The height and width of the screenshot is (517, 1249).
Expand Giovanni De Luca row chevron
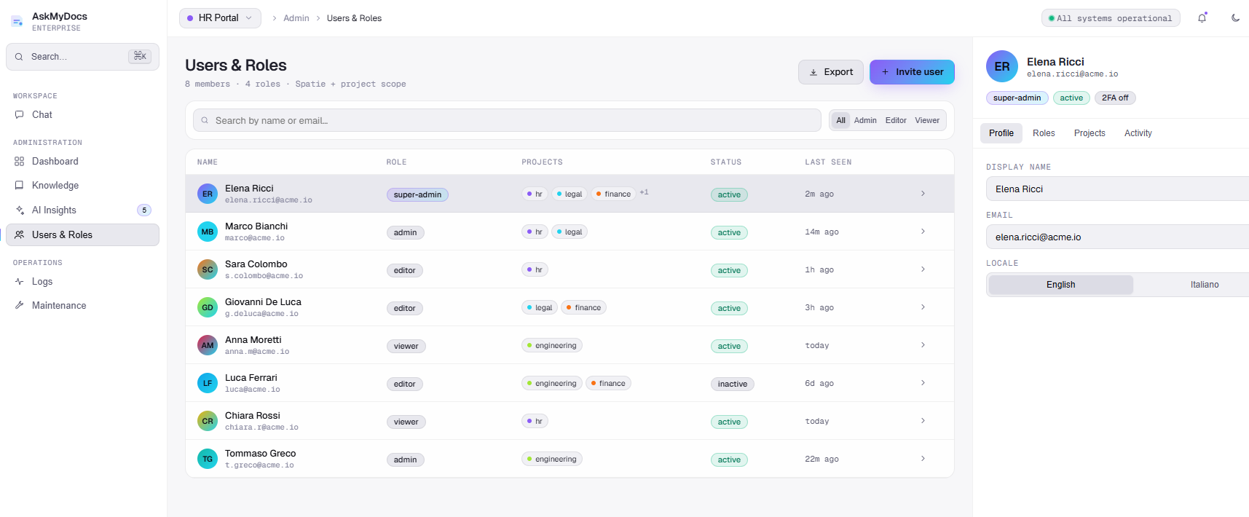pos(923,307)
